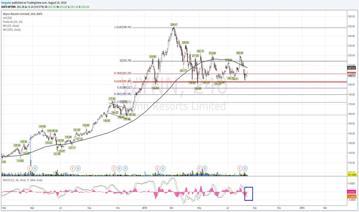Image resolution: width=359 pixels, height=212 pixels.
Task: Click the 2015 label on the time axis
Action: pyautogui.click(x=302, y=208)
